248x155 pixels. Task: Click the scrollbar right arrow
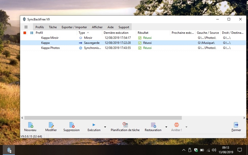point(244,118)
